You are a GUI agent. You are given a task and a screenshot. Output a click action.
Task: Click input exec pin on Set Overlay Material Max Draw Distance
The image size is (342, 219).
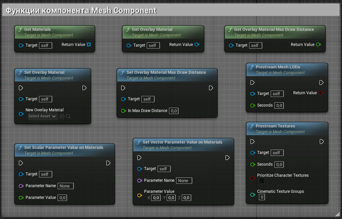[x=123, y=88]
